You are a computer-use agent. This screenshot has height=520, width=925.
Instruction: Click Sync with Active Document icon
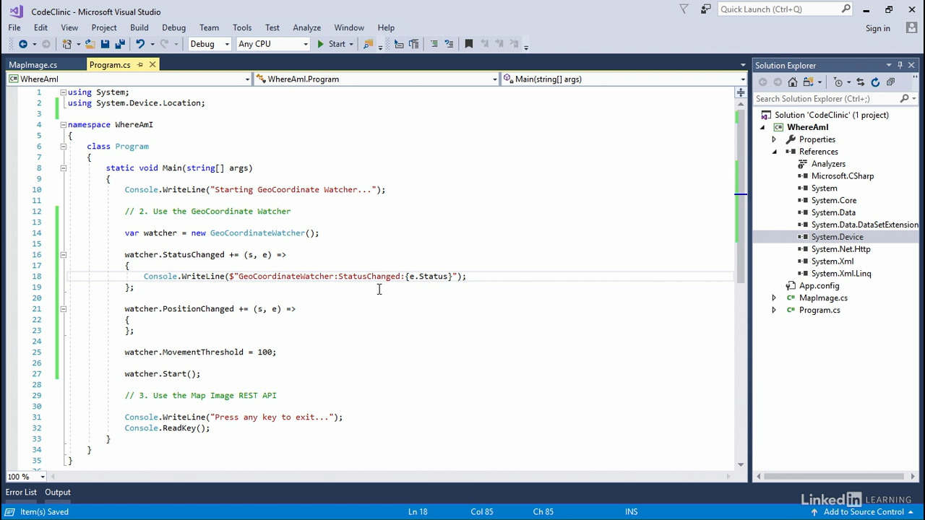860,82
